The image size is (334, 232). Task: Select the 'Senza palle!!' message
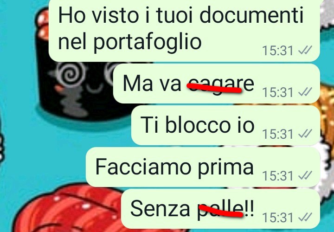220,209
